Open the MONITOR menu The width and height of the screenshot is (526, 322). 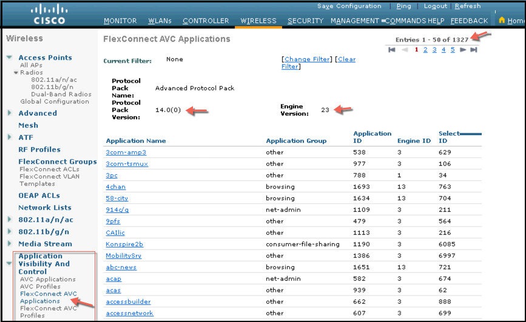coord(120,21)
